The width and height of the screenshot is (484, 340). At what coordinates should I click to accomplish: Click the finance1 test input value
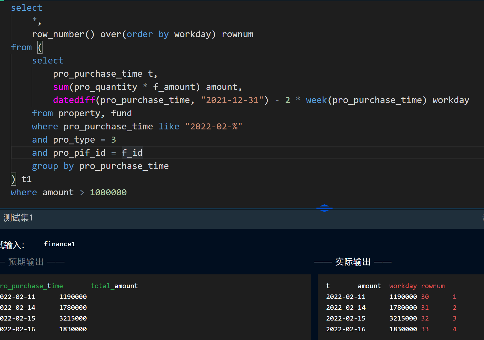click(x=59, y=244)
